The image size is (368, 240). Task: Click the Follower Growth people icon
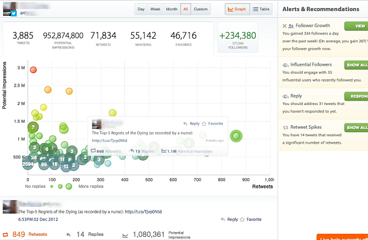pos(291,26)
